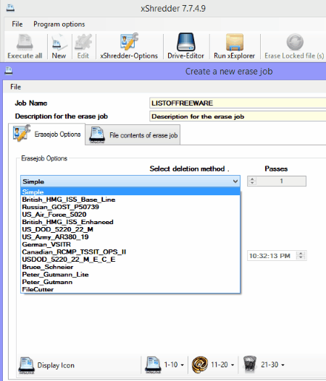Collapse the deletion method combo box arrow
The width and height of the screenshot is (326, 381).
(x=235, y=181)
